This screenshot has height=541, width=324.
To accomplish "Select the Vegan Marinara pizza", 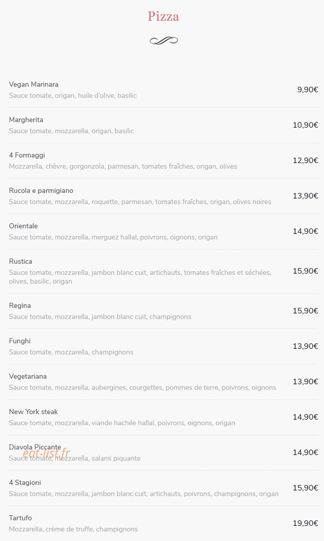I will [34, 84].
